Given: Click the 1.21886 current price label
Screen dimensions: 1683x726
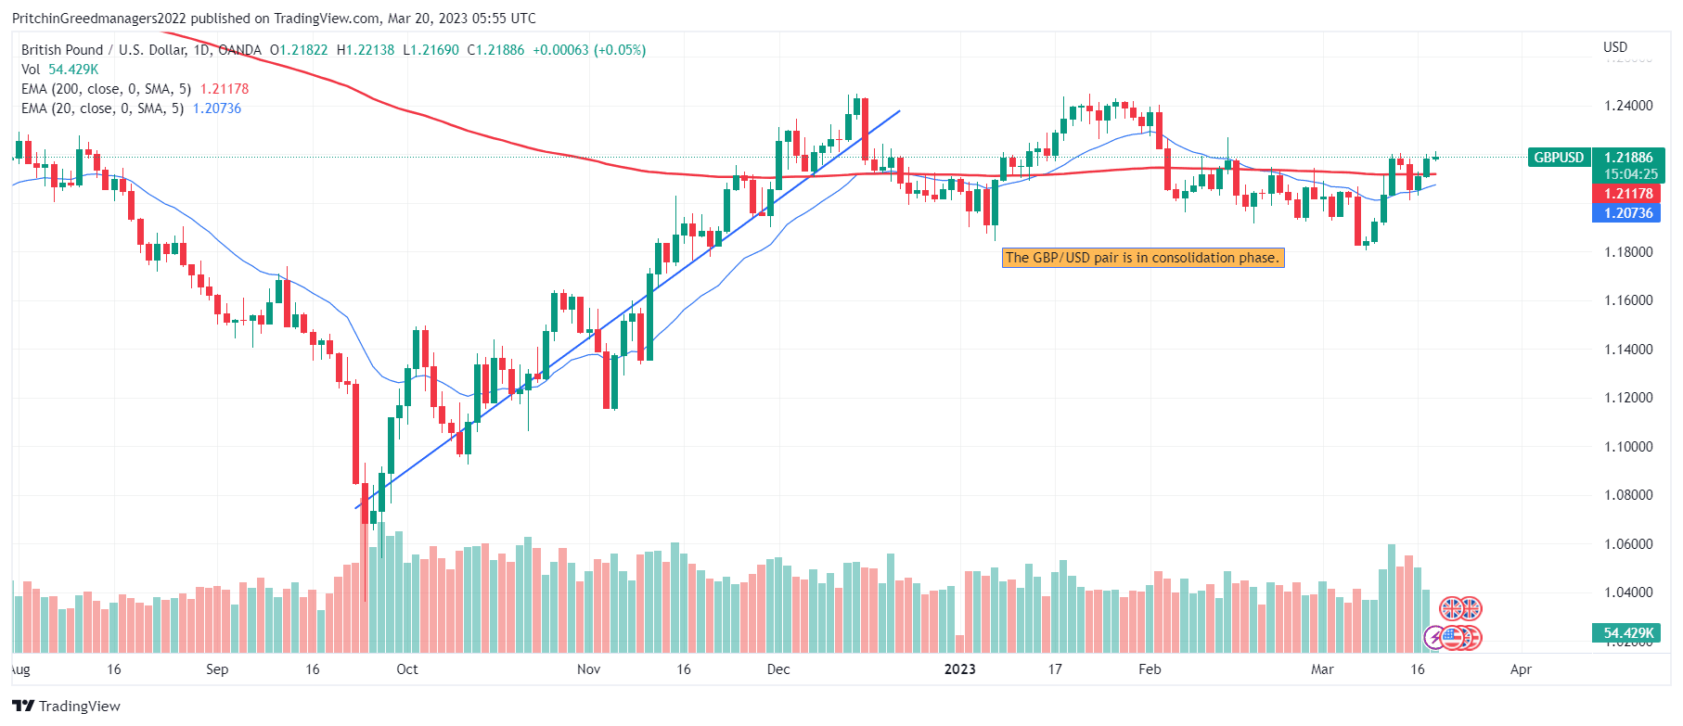Looking at the screenshot, I should [x=1629, y=158].
